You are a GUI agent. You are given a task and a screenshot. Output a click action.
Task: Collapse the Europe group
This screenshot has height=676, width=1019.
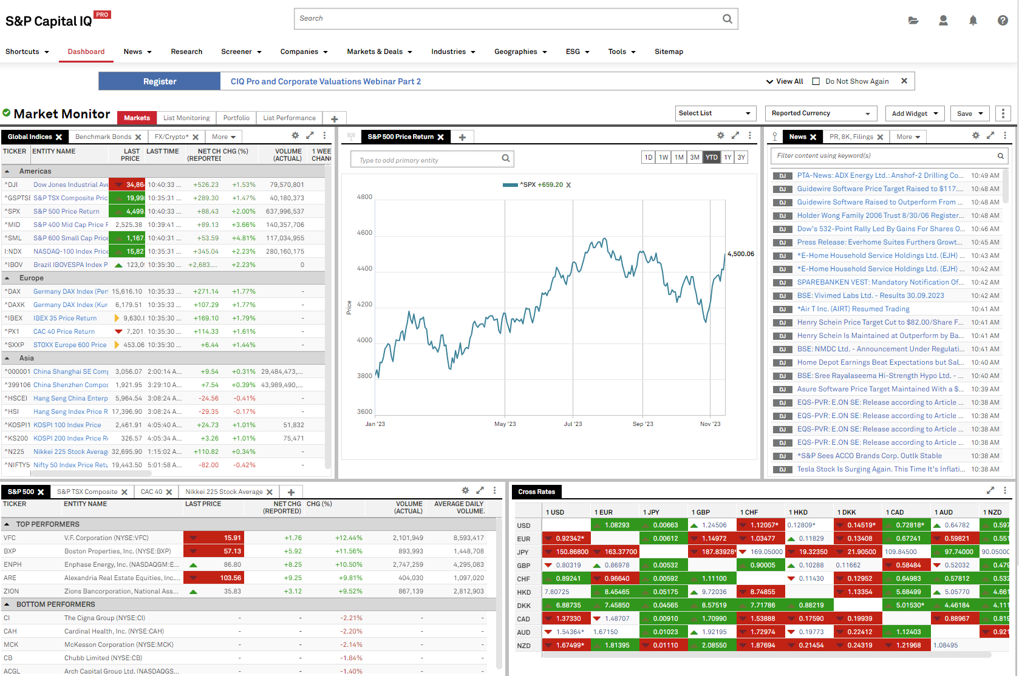[7, 279]
